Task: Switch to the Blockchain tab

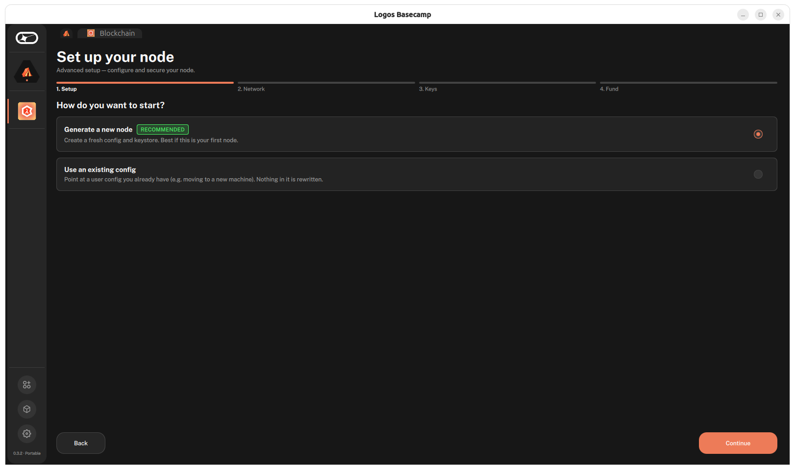Action: tap(111, 33)
